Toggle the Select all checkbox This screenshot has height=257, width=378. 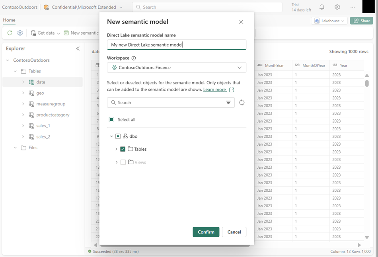click(x=112, y=120)
